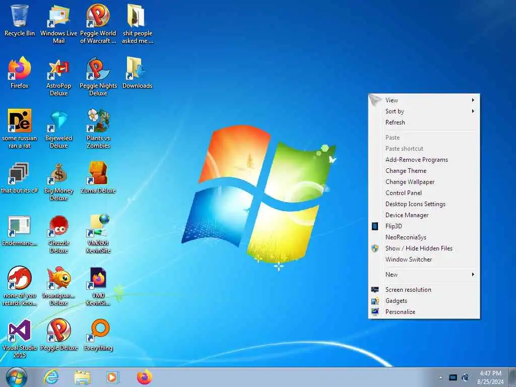516x387 pixels.
Task: Open the Downloads folder shortcut
Action: click(x=137, y=73)
